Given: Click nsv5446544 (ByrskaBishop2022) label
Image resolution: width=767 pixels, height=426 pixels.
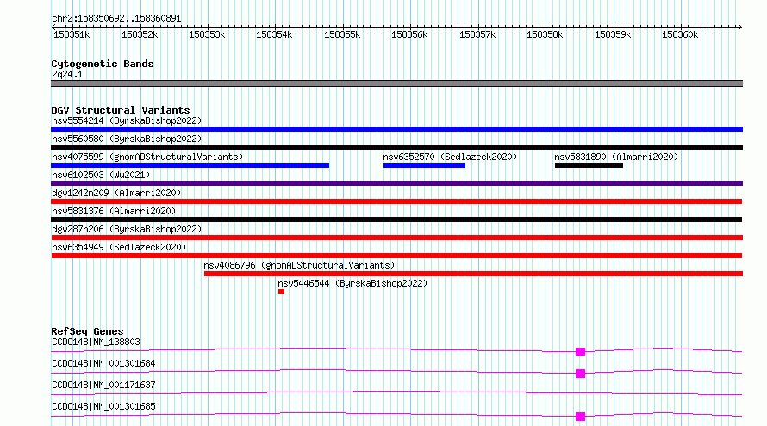Looking at the screenshot, I should pyautogui.click(x=352, y=283).
